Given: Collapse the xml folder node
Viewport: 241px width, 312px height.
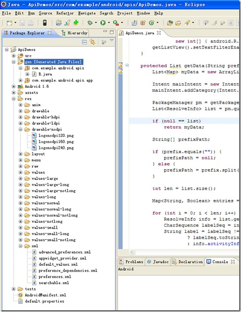Looking at the screenshot, I should click(x=21, y=246).
